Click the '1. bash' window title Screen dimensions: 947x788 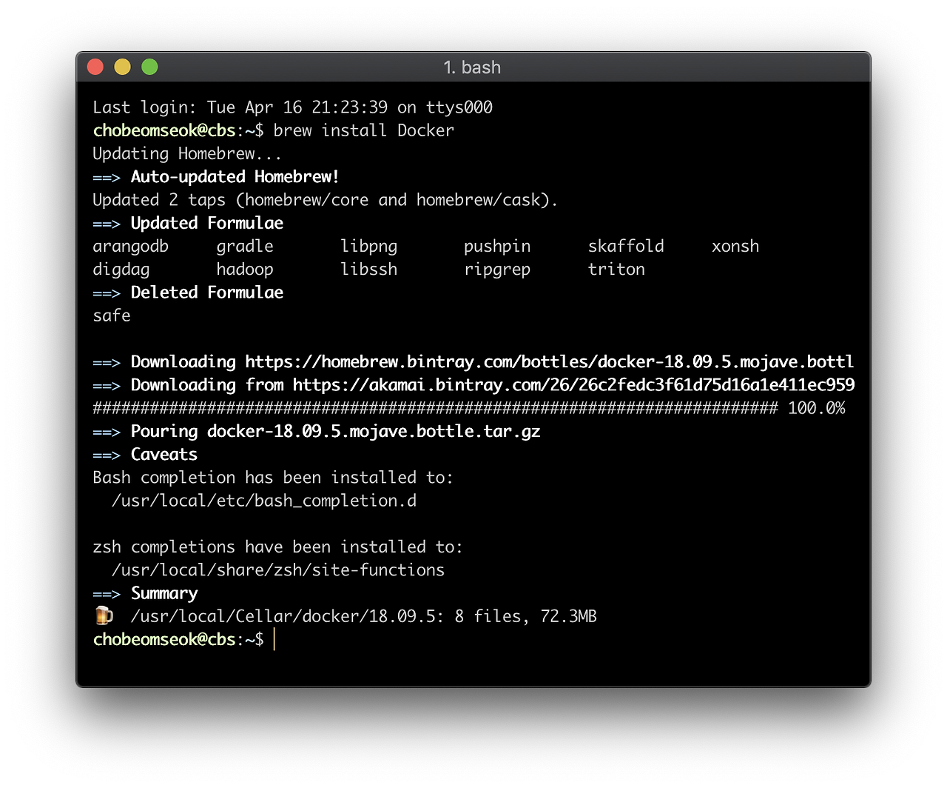472,67
